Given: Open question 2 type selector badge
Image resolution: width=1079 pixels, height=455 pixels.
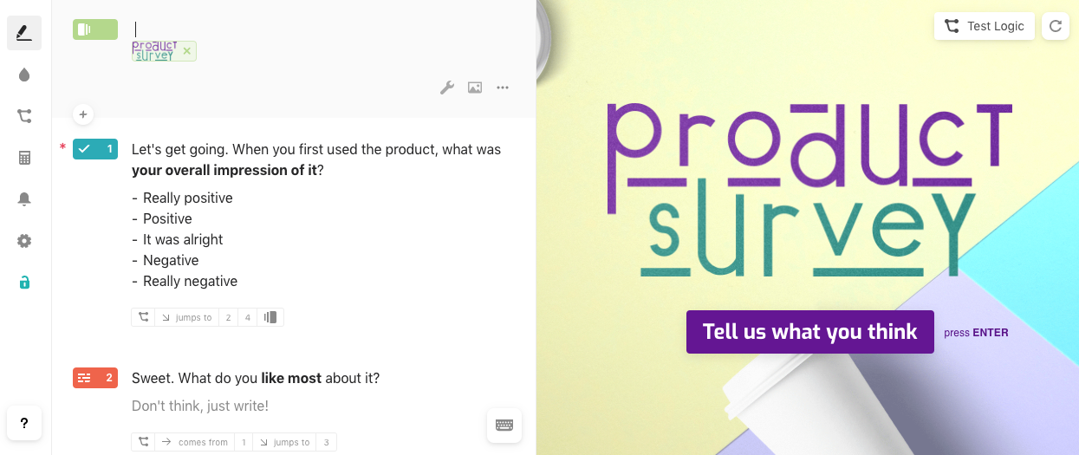Looking at the screenshot, I should point(95,378).
